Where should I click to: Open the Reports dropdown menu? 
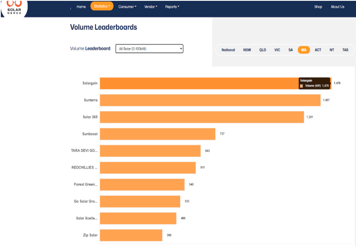tap(172, 7)
